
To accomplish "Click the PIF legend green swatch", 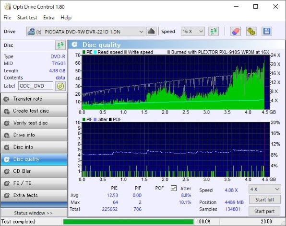I will [84, 120].
